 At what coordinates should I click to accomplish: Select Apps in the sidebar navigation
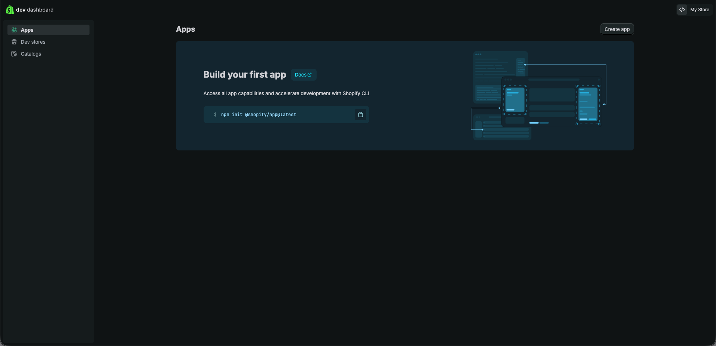[x=26, y=30]
